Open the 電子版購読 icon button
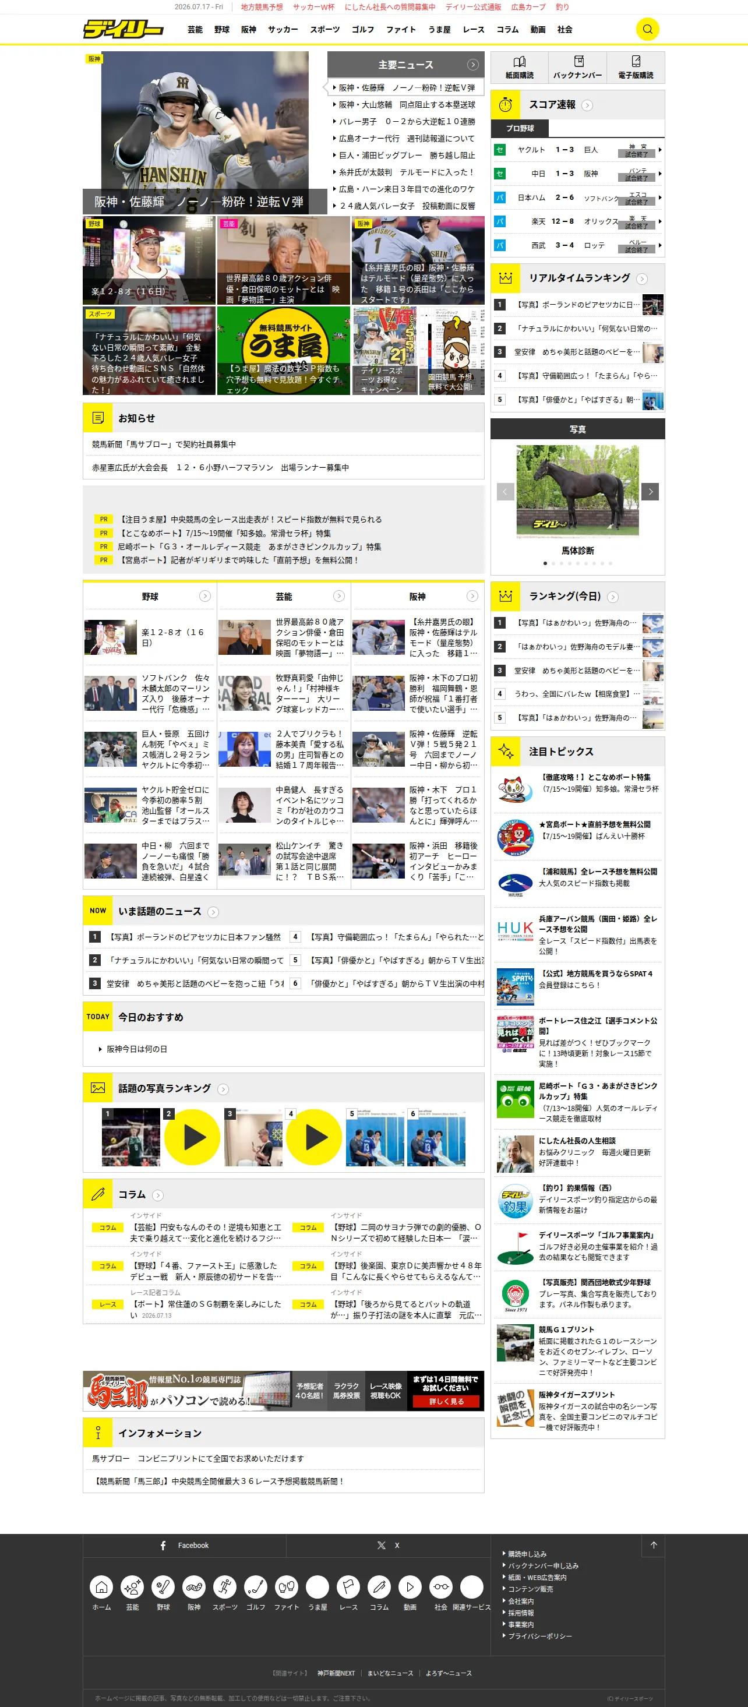This screenshot has height=1707, width=748. pyautogui.click(x=636, y=68)
